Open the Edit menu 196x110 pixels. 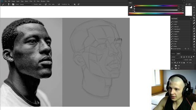coord(9,1)
